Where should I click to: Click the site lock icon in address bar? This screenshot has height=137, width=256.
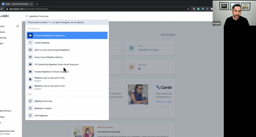(7, 9)
